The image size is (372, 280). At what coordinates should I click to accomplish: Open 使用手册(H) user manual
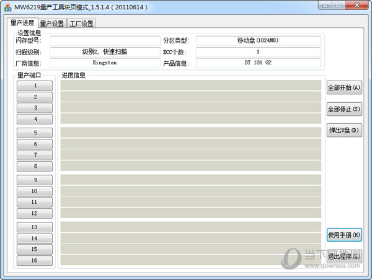pos(344,235)
